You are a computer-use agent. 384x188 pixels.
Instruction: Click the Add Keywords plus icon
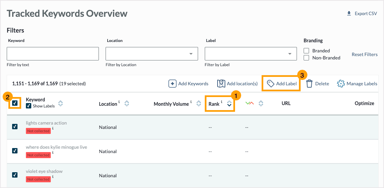(172, 84)
